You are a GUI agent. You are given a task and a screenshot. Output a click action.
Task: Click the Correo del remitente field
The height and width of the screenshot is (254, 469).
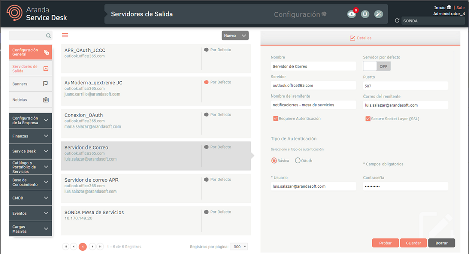[x=405, y=105]
